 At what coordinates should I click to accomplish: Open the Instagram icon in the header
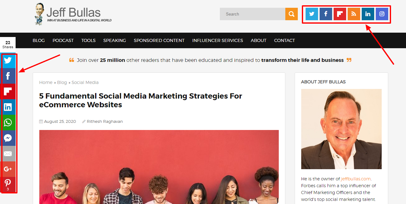click(x=382, y=14)
